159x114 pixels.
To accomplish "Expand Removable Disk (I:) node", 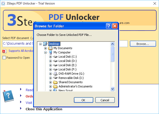I will point(50,78).
